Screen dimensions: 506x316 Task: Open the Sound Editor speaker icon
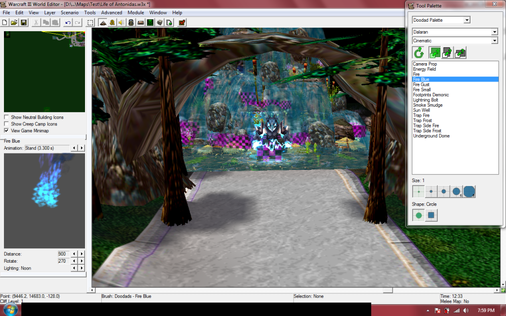[122, 23]
